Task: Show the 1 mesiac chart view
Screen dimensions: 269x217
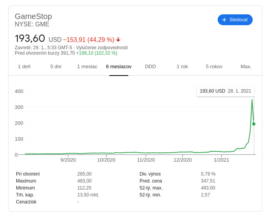Action: pyautogui.click(x=87, y=67)
